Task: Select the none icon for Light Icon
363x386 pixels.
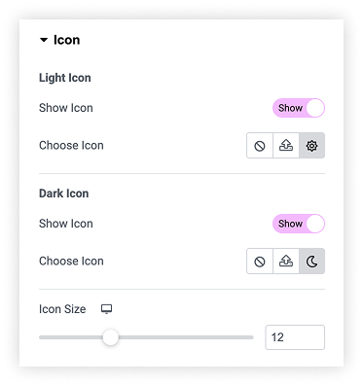Action: point(260,146)
